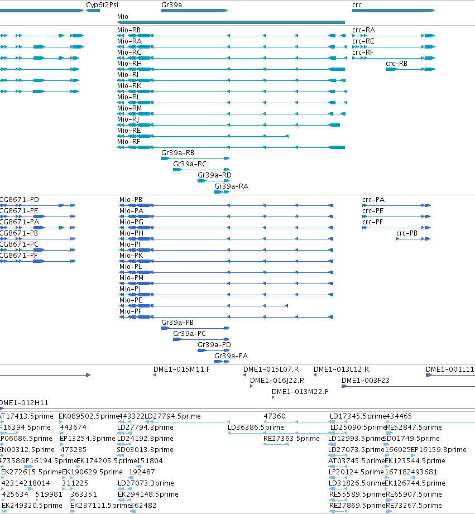Click the CG8671-PA protein label
The image size is (475, 514).
[x=20, y=222]
